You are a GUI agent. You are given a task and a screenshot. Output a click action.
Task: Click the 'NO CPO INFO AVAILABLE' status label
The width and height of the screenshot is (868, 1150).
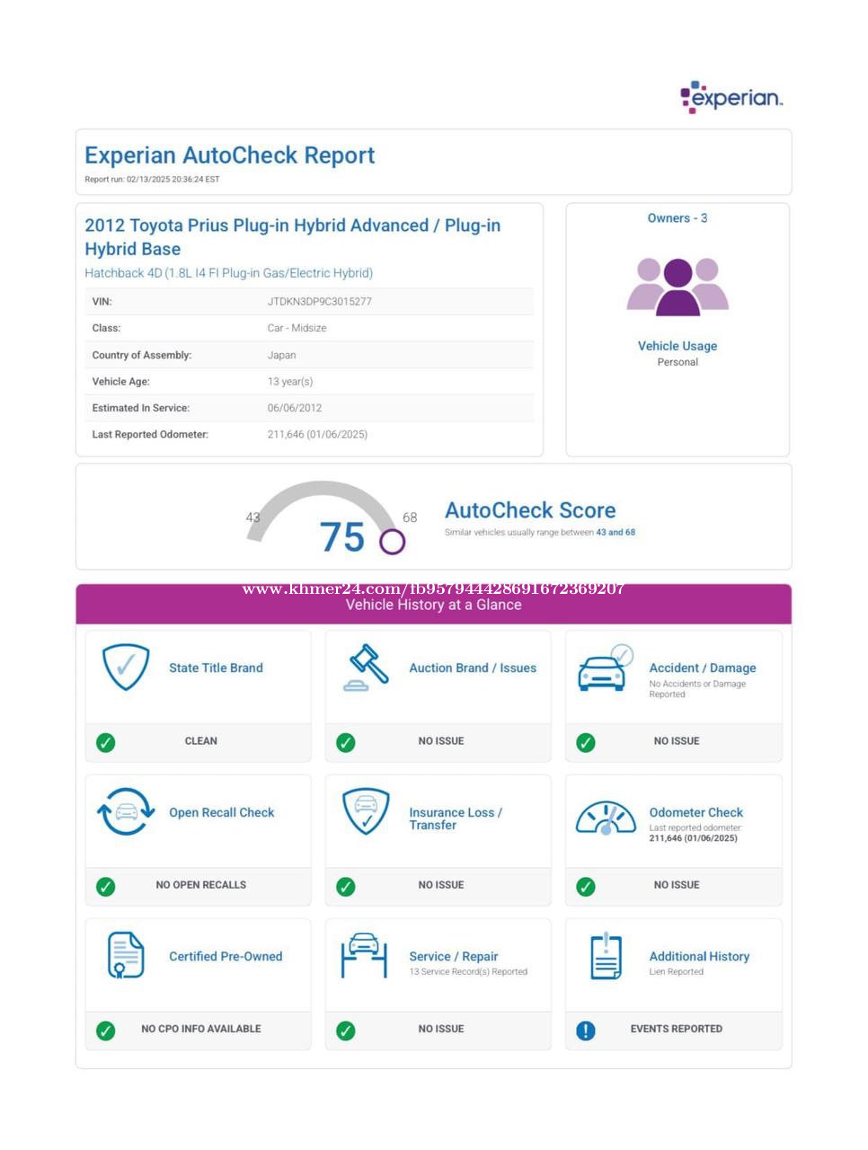pos(200,1030)
